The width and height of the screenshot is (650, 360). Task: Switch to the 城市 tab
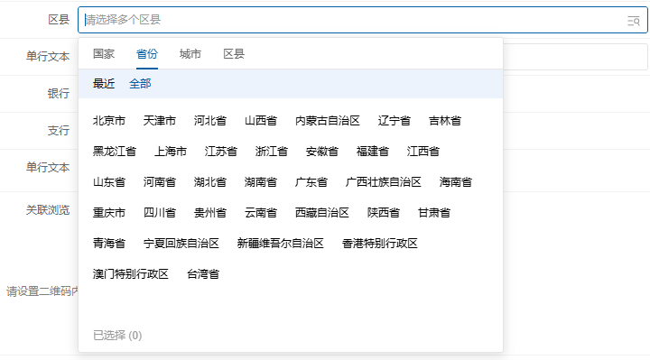point(190,54)
